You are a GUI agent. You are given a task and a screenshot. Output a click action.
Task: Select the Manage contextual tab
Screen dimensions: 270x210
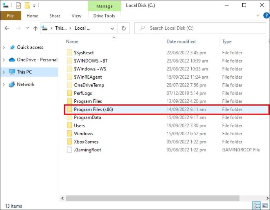(x=104, y=6)
